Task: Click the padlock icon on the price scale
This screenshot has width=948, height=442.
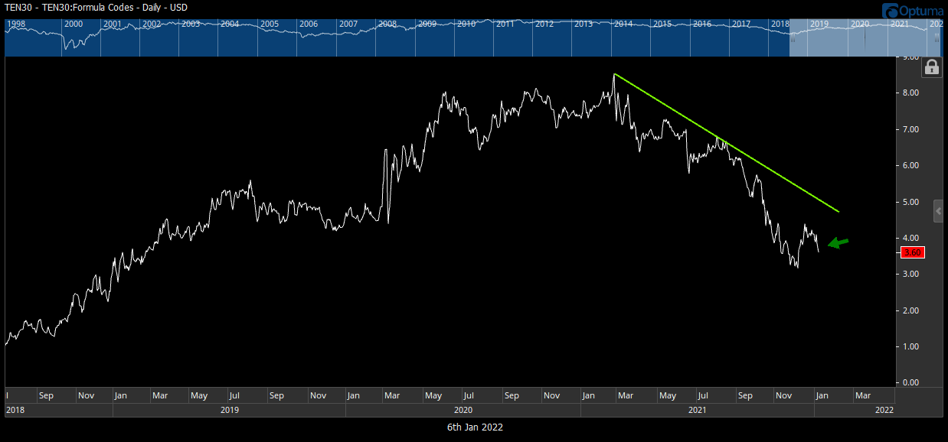Action: tap(931, 67)
